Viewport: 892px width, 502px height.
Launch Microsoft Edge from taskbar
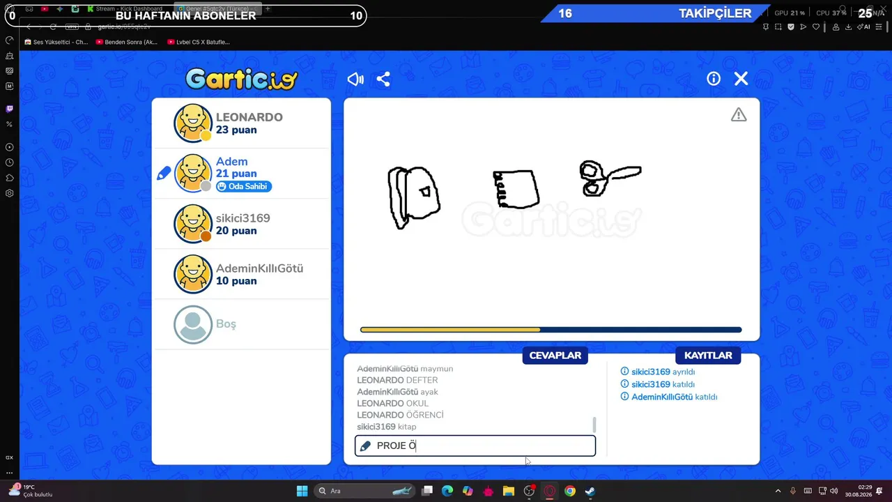447,491
